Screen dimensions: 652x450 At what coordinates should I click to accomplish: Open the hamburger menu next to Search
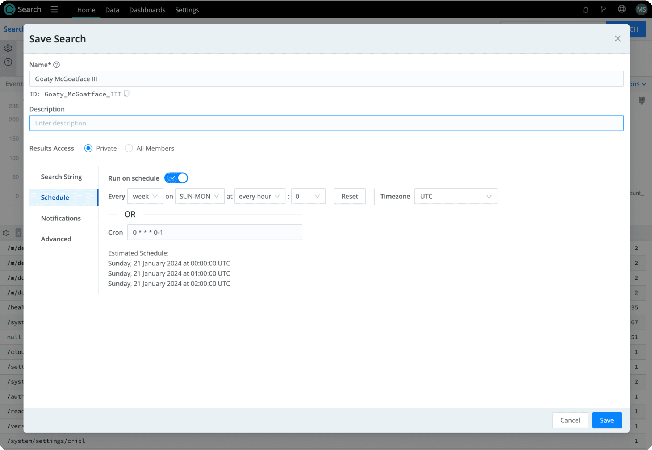[54, 9]
